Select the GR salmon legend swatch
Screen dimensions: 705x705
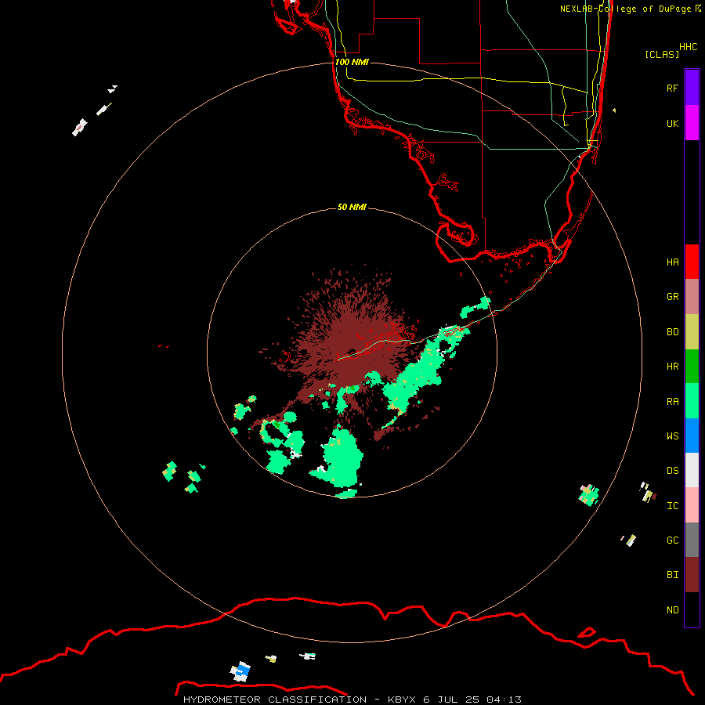692,297
